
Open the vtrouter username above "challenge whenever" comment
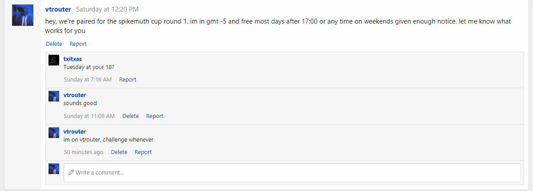point(75,131)
